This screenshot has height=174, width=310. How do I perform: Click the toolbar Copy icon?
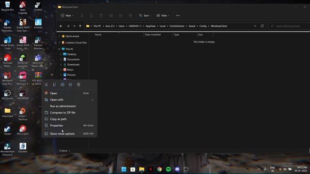(x=92, y=15)
